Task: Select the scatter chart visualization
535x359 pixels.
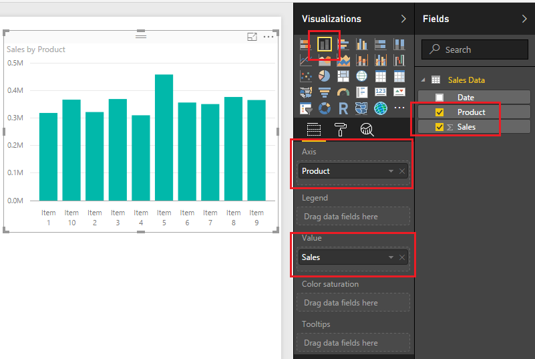Action: click(305, 76)
